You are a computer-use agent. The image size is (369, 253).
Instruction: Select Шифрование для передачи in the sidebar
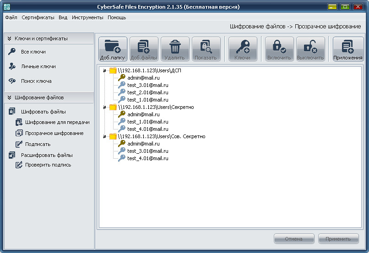point(57,122)
